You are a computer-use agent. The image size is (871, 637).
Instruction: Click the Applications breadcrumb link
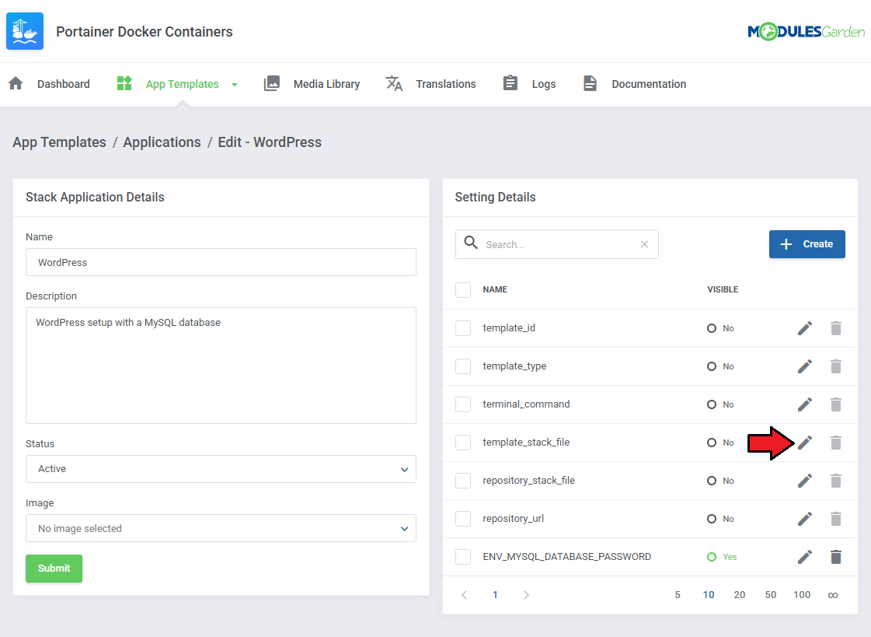tap(162, 142)
